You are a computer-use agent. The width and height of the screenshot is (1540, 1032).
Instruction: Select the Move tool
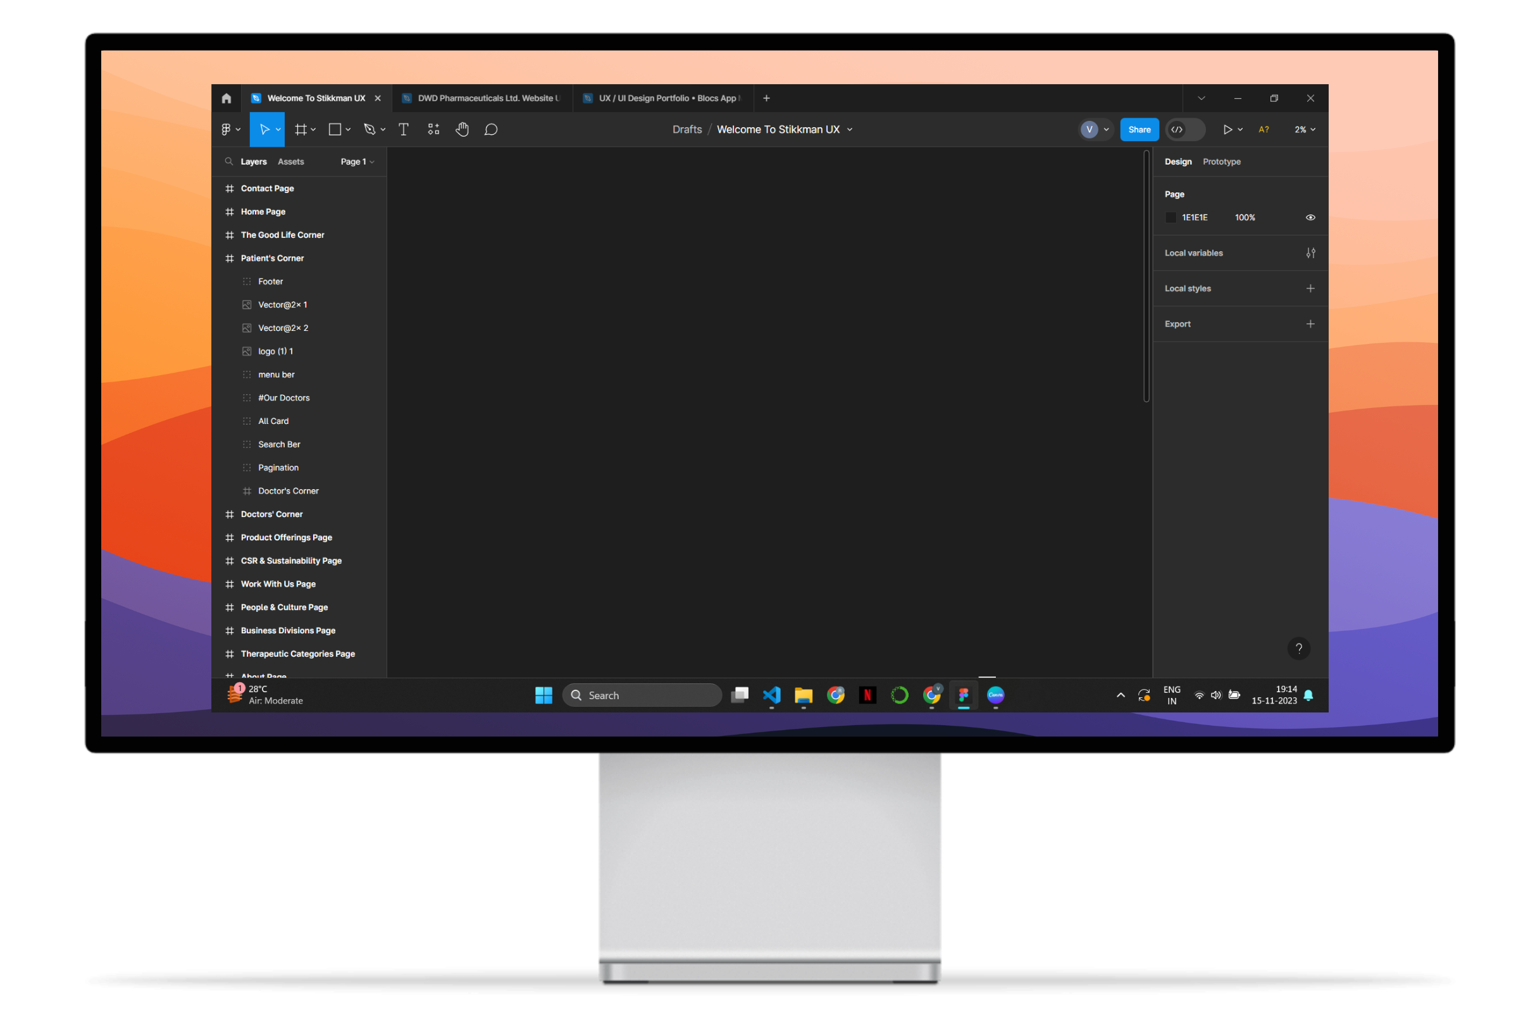pos(264,130)
